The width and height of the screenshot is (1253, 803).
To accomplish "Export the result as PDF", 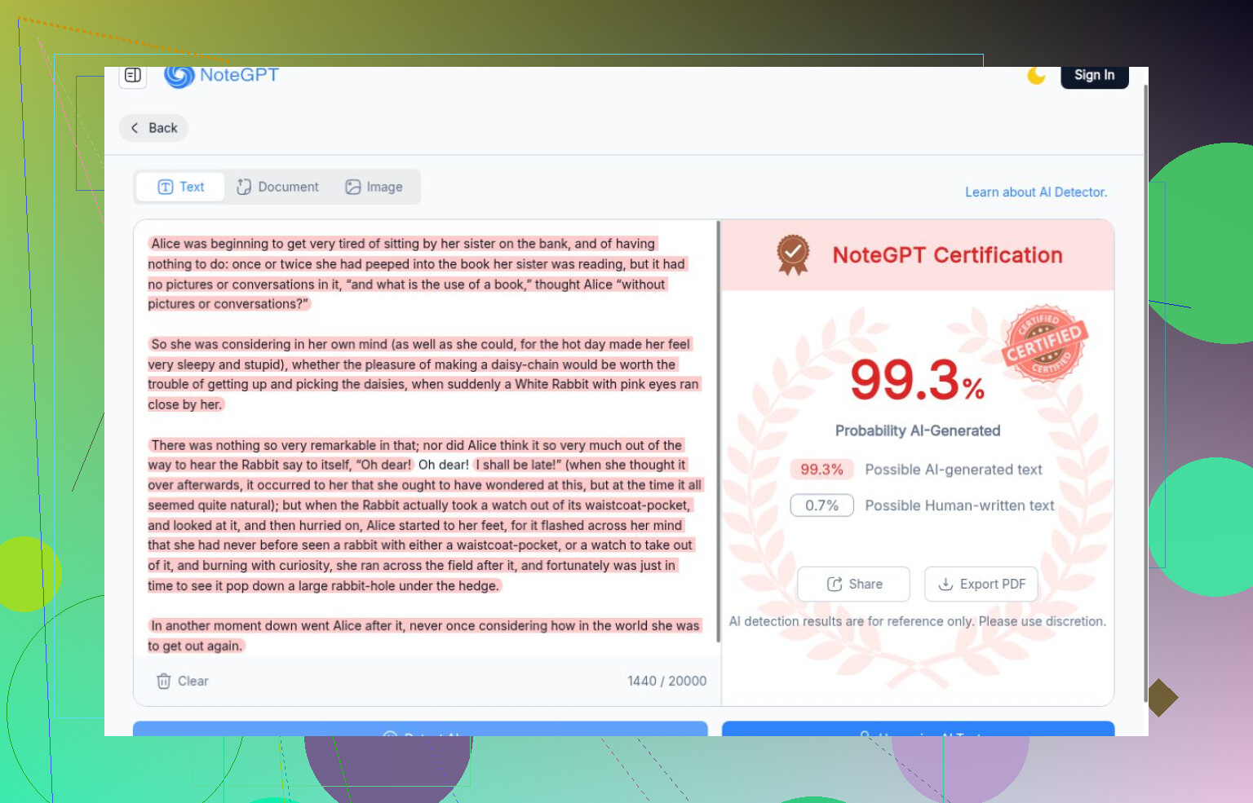I will tap(981, 584).
